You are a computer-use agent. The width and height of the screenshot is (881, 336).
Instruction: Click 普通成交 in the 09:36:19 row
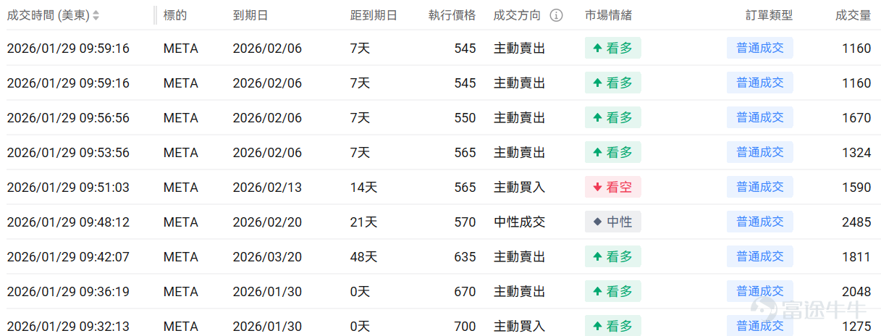pos(760,291)
